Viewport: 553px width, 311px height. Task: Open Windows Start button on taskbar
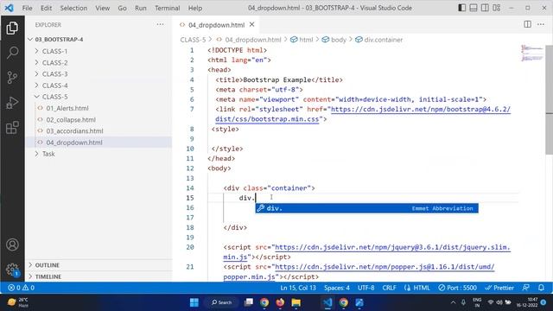pyautogui.click(x=194, y=302)
